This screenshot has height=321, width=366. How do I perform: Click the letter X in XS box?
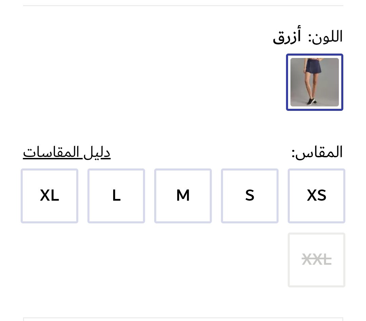click(x=312, y=196)
